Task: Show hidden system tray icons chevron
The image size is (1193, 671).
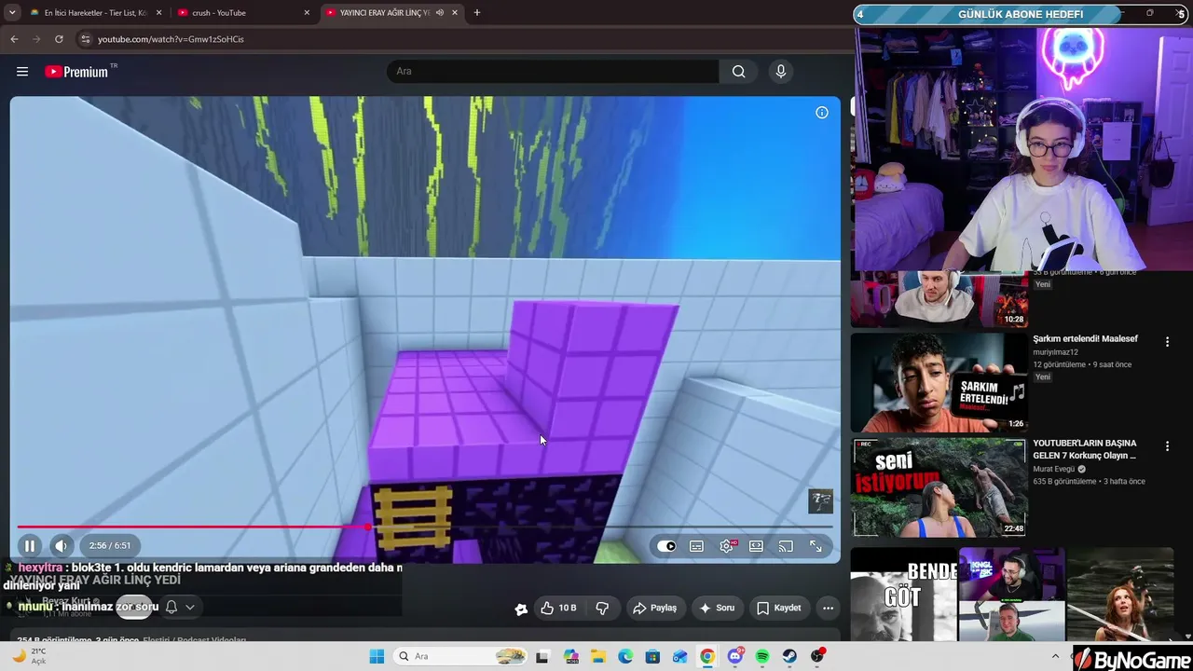Action: 1055,656
